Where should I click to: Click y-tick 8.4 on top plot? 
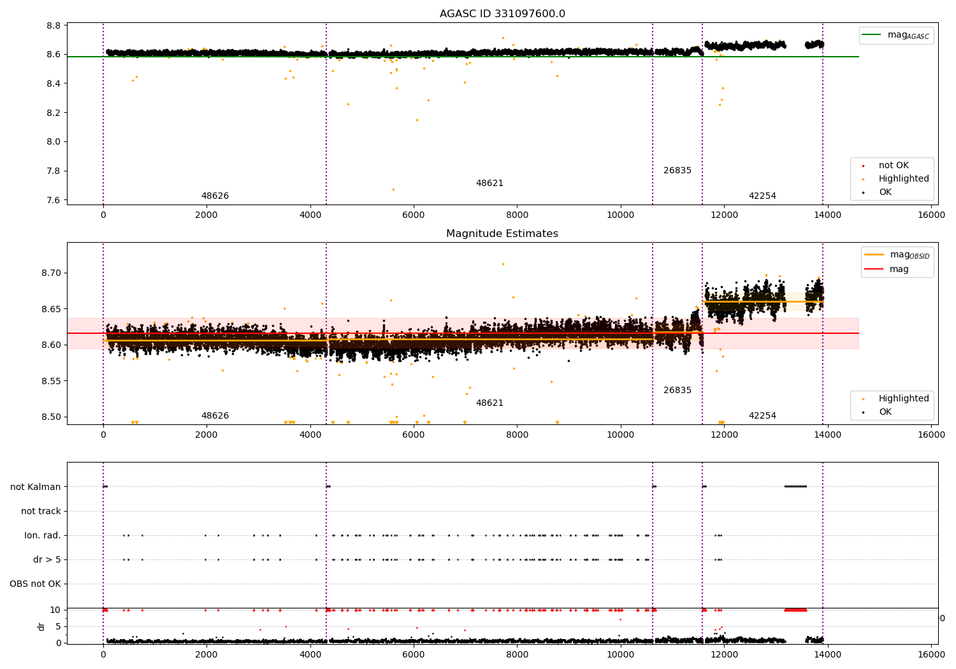pos(54,83)
